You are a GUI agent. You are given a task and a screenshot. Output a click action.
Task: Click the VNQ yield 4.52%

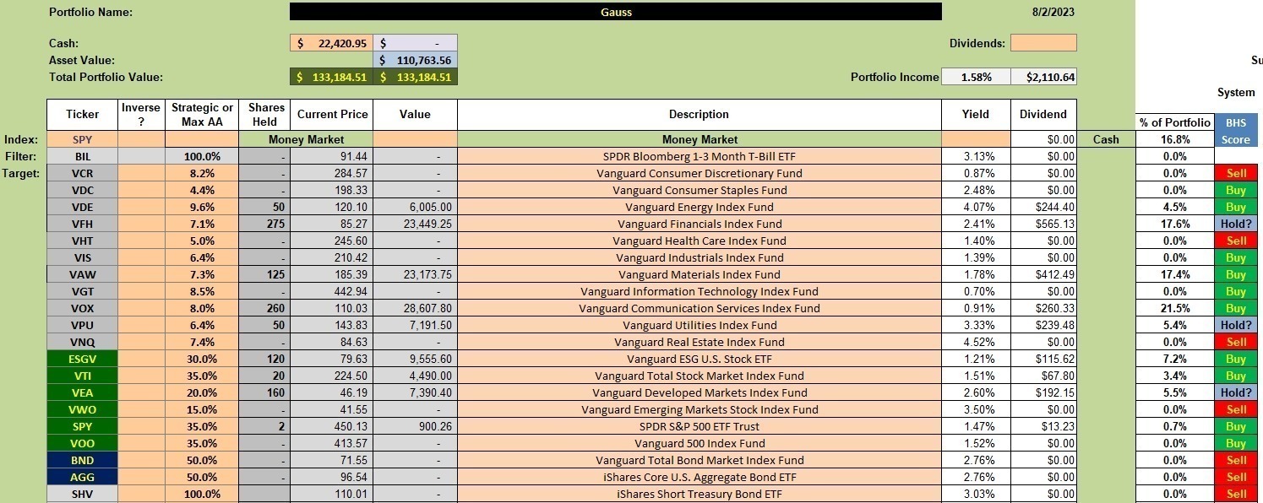(976, 342)
